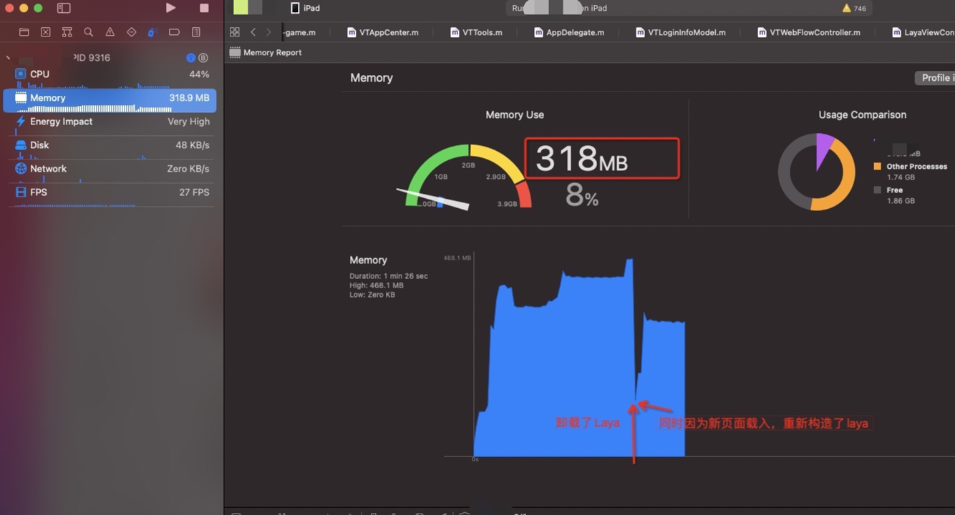Open the Debug navigator spray icon
Image resolution: width=955 pixels, height=515 pixels.
[152, 32]
